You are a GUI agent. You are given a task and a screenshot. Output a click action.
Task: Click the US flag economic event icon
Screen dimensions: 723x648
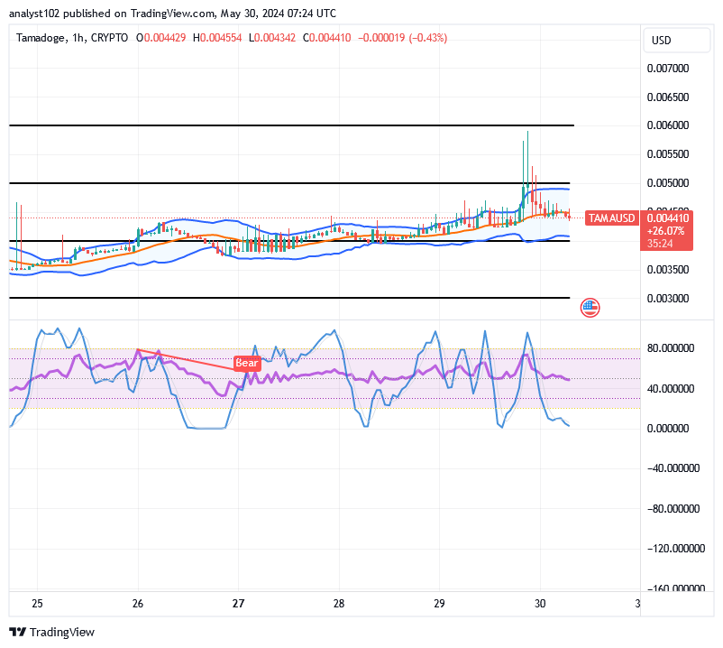(590, 308)
